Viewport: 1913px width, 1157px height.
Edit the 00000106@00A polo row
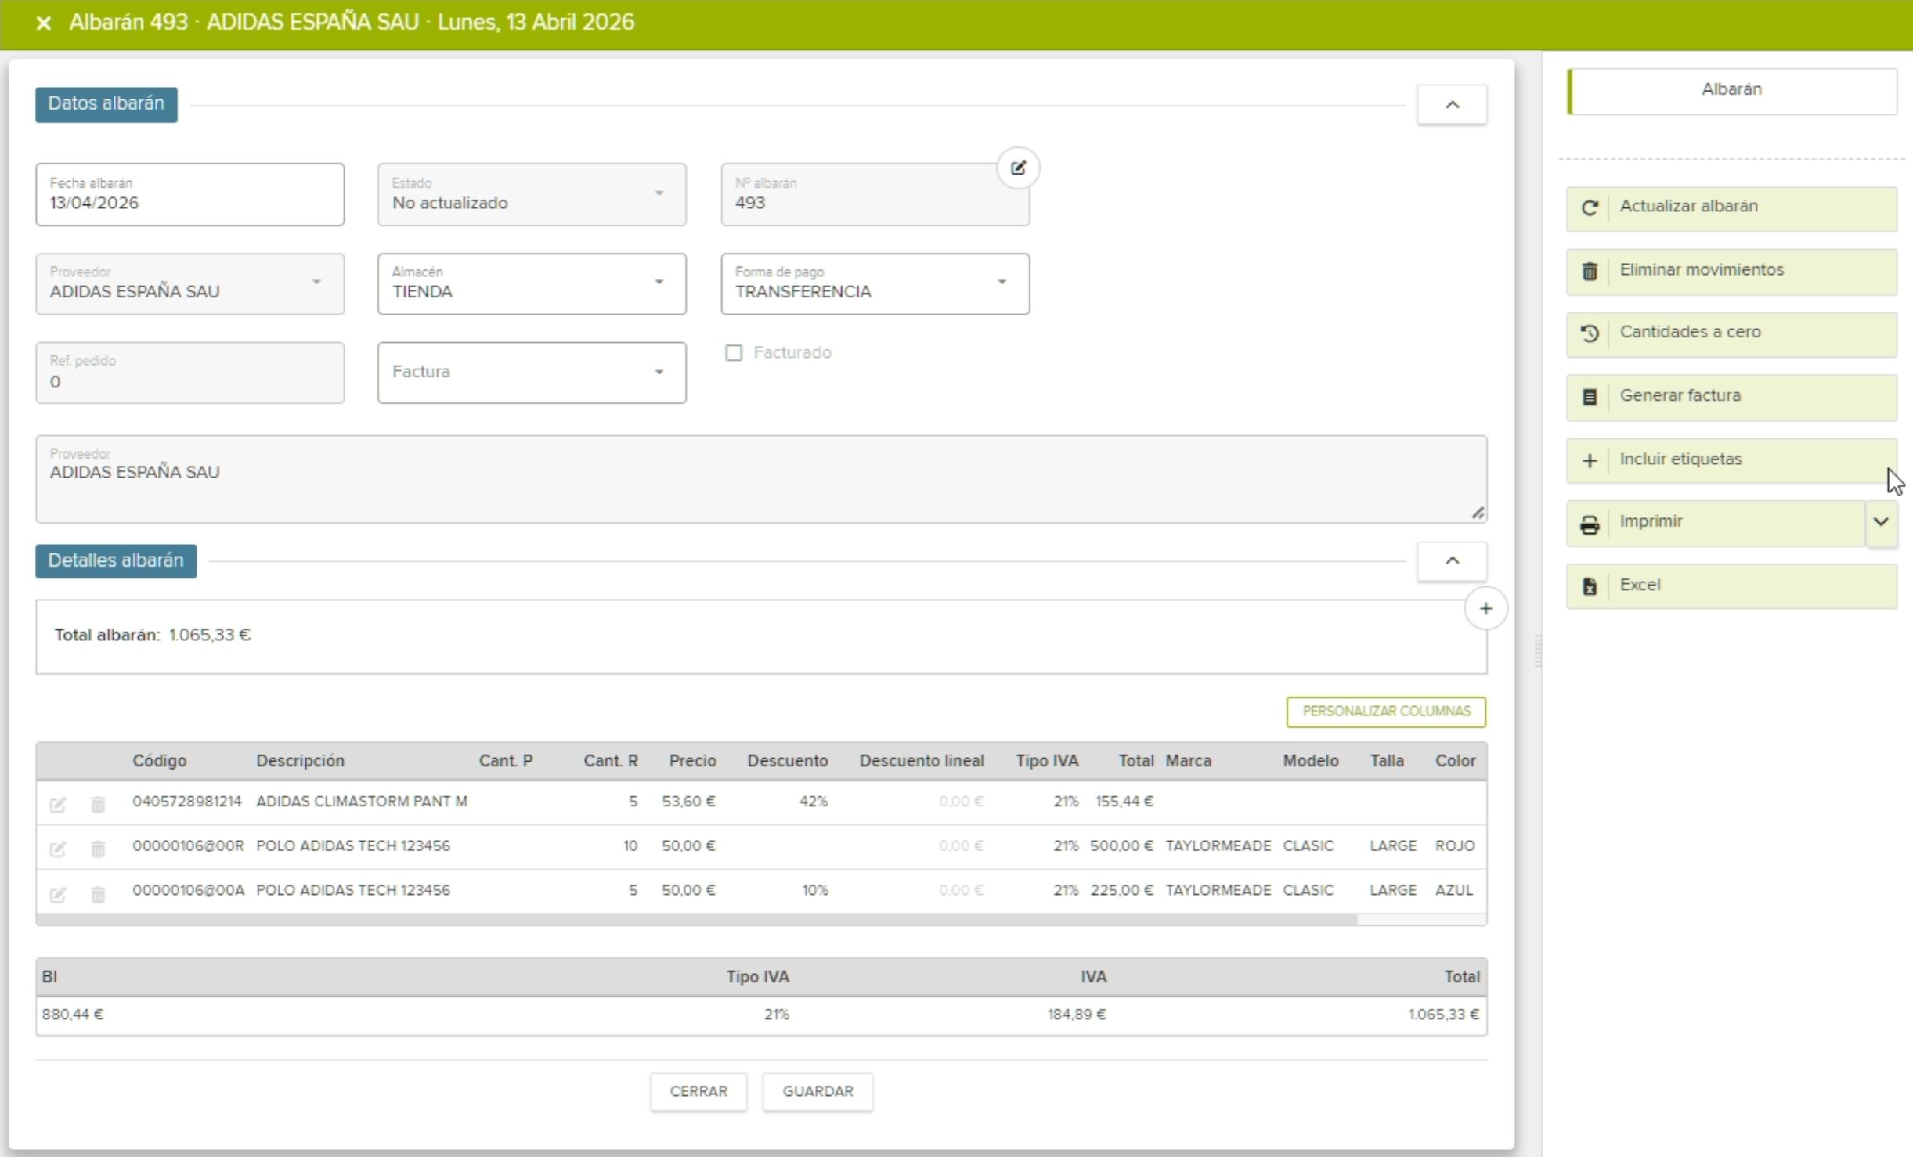click(x=57, y=894)
